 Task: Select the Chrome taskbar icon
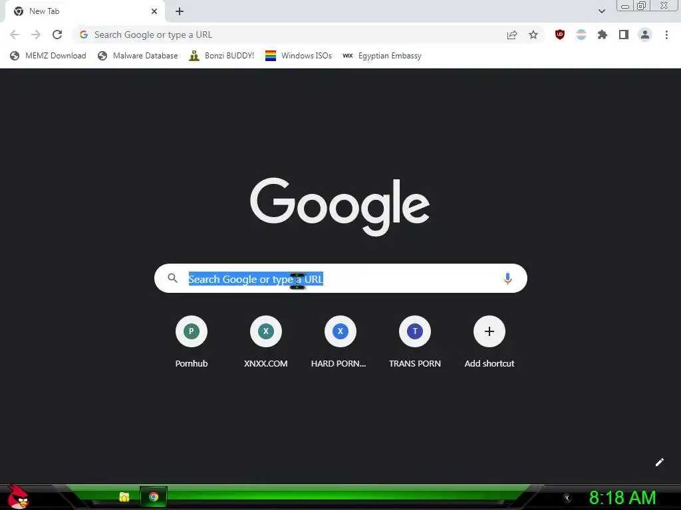coord(154,497)
